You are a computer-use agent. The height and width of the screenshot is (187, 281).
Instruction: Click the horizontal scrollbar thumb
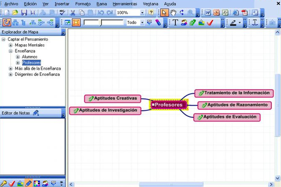coord(171,184)
